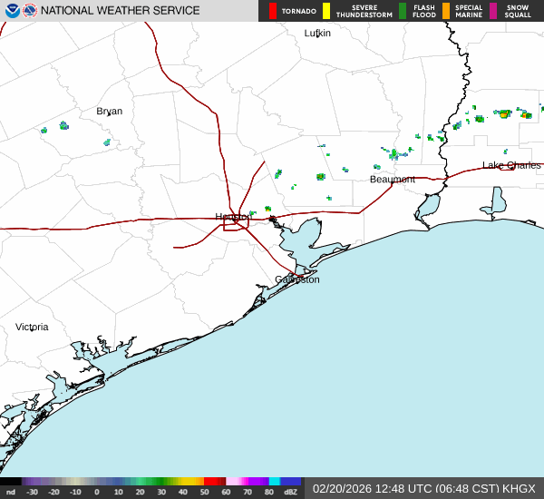544x499 pixels.
Task: Click the Lake Charles city label
Action: tap(511, 165)
